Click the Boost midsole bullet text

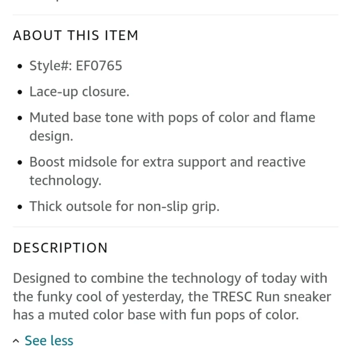click(x=168, y=171)
